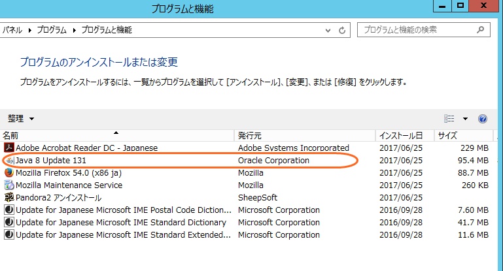
Task: Click the Mozilla Maintenance Service icon
Action: coord(9,185)
